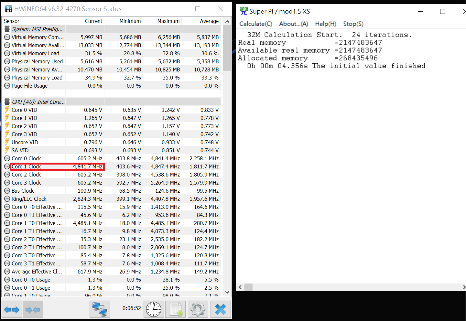Click the 5,264.9 MHz maximum value
466x321 pixels.
click(x=165, y=183)
